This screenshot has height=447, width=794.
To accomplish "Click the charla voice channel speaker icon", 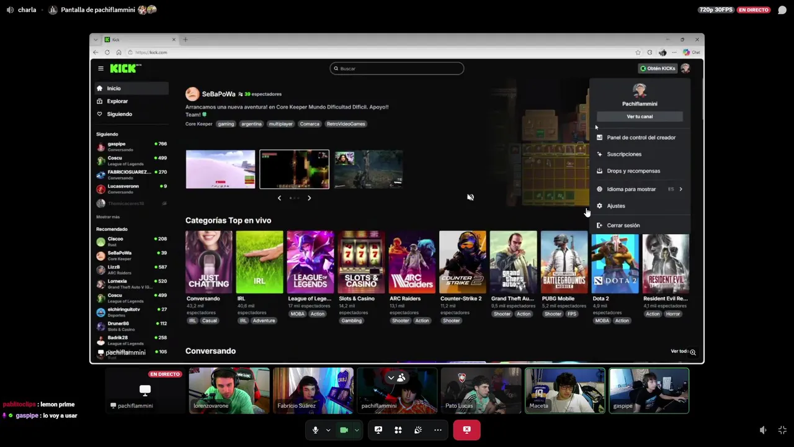I will [10, 10].
